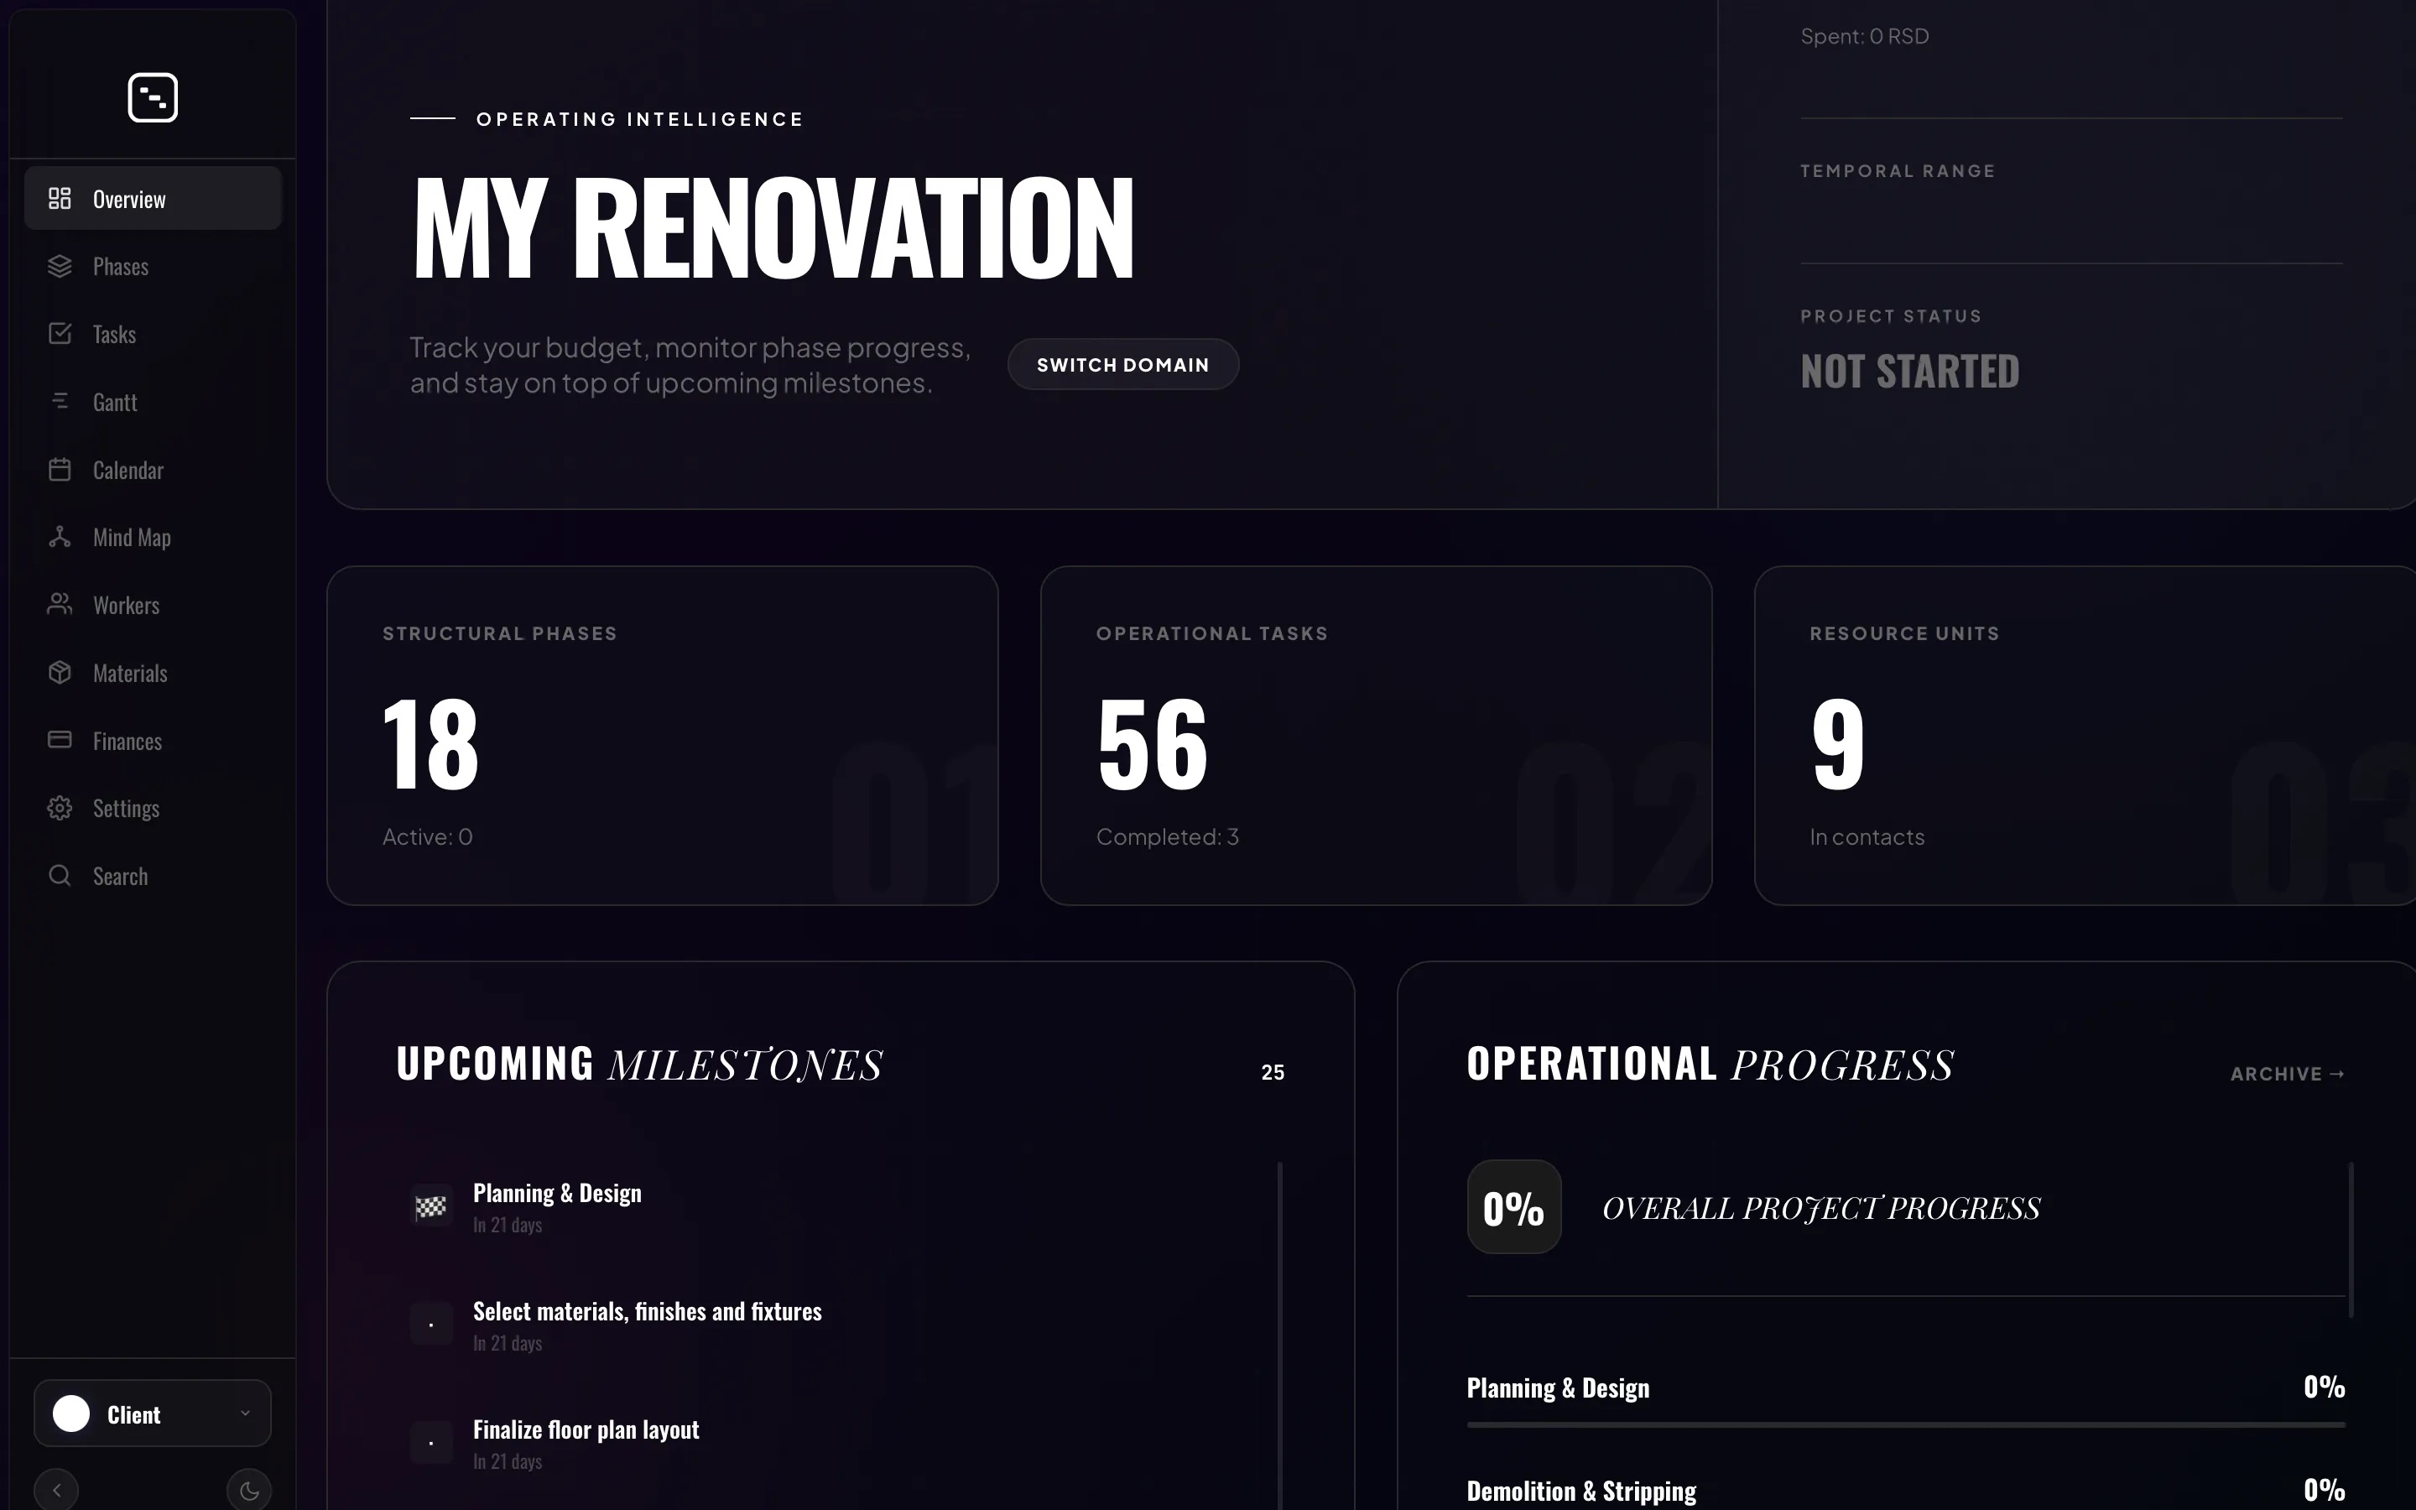Check off the Finalize floor plan layout milestone
The height and width of the screenshot is (1510, 2416).
tap(431, 1440)
